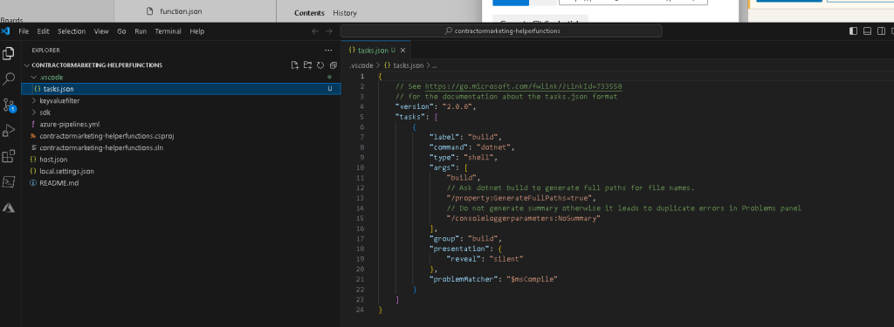
Task: Click the command center search box
Action: click(x=501, y=31)
